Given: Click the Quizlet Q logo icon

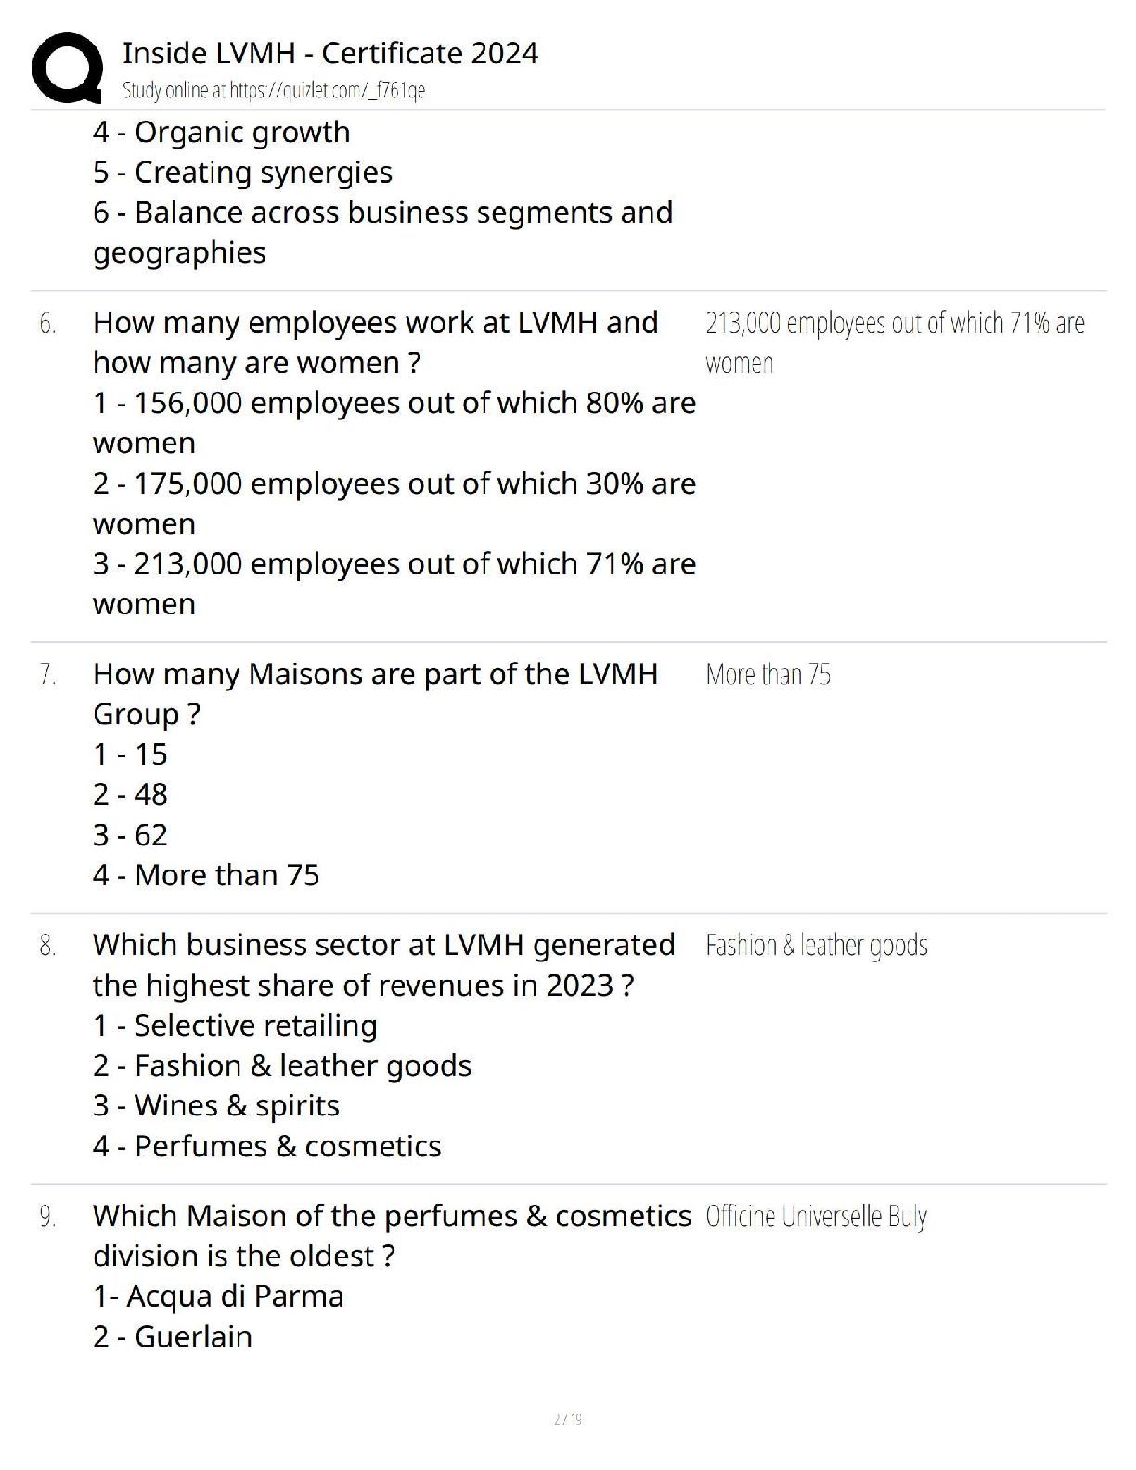Looking at the screenshot, I should coord(67,67).
